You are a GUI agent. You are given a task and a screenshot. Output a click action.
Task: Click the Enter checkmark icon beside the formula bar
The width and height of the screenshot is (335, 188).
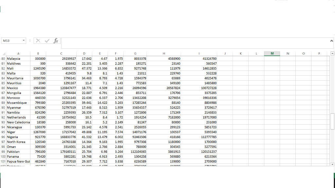46,41
